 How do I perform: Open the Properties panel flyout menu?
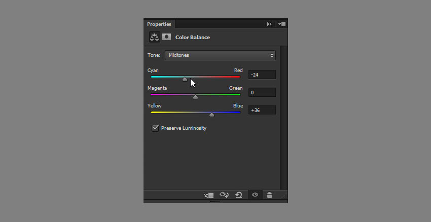[x=282, y=24]
